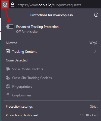Click the 185 Blocked counter
This screenshot has height=121, width=101.
click(89, 115)
